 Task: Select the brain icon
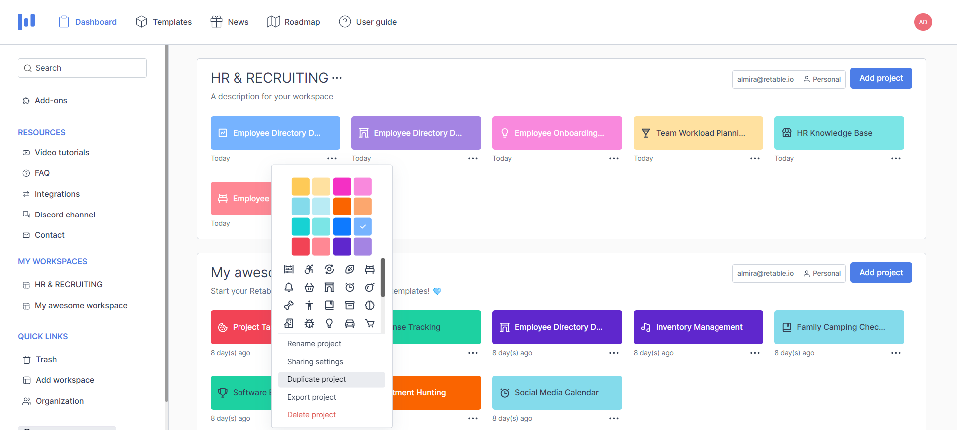pyautogui.click(x=370, y=305)
